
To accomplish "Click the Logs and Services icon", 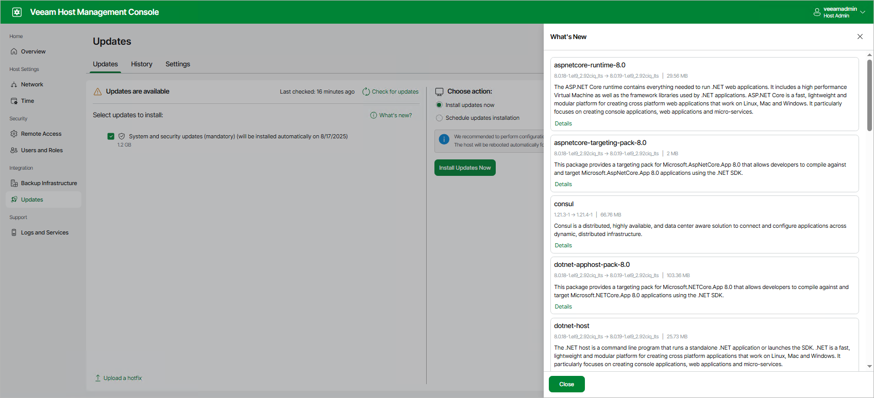I will coord(14,232).
